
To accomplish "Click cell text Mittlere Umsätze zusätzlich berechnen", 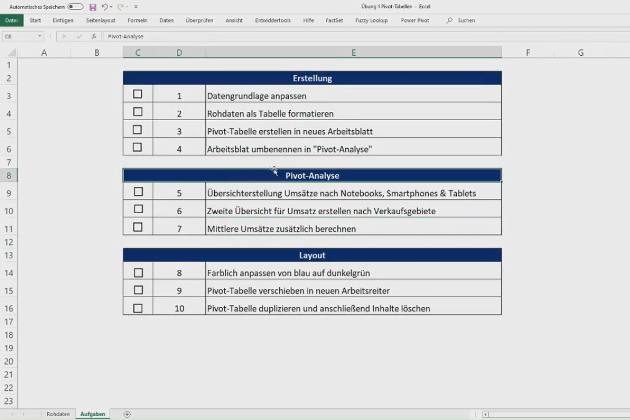I will pos(281,229).
